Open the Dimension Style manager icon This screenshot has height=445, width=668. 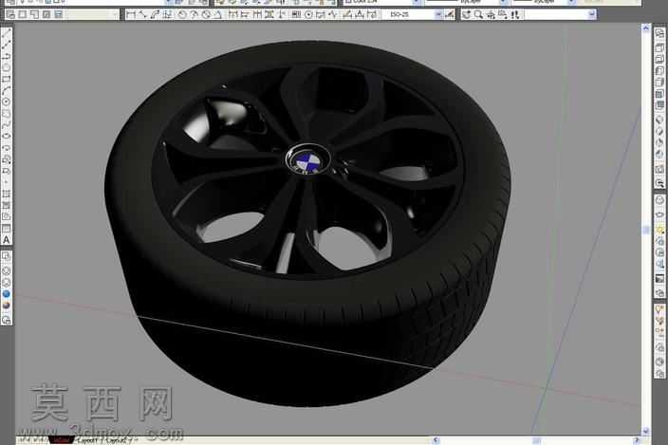[449, 15]
